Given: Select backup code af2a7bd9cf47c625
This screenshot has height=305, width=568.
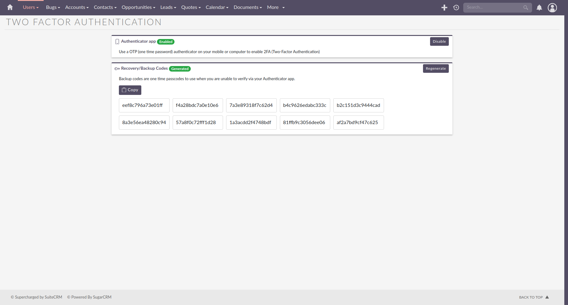Looking at the screenshot, I should pos(358,123).
